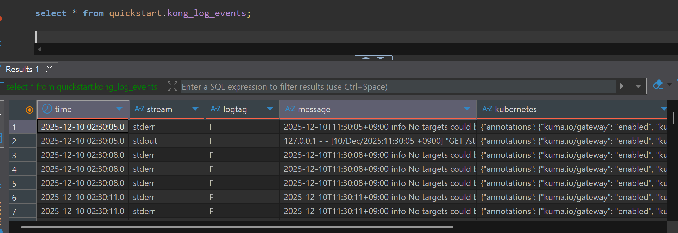The height and width of the screenshot is (233, 678).
Task: Open the time column filter dropdown
Action: tap(119, 109)
